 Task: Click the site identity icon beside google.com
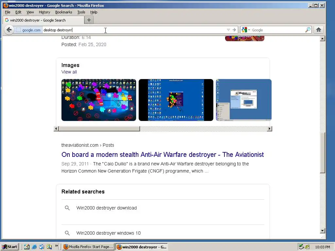(x=18, y=30)
